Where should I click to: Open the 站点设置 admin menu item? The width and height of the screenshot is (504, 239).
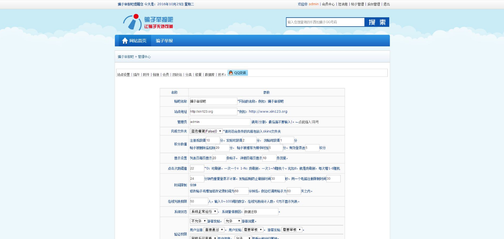click(x=124, y=73)
